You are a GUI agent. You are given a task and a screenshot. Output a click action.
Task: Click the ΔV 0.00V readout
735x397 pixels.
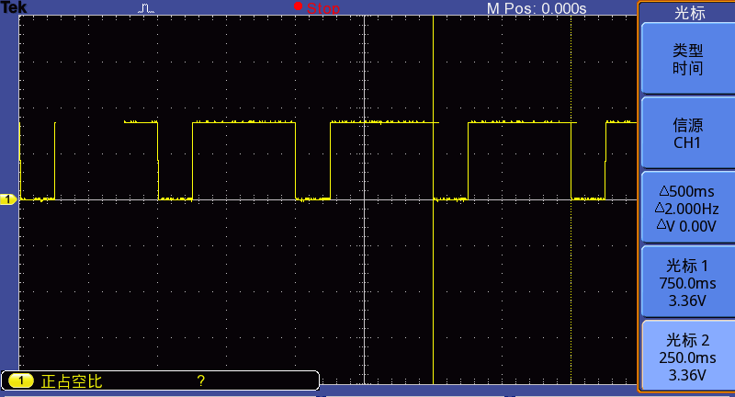686,226
